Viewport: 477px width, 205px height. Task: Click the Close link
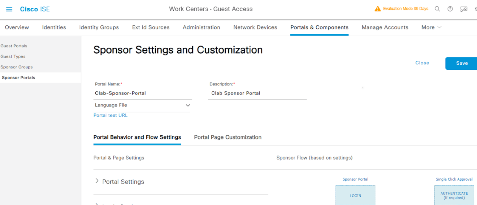[x=422, y=63]
